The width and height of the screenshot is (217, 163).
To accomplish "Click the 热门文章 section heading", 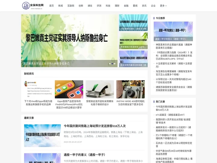I will point(160,102).
